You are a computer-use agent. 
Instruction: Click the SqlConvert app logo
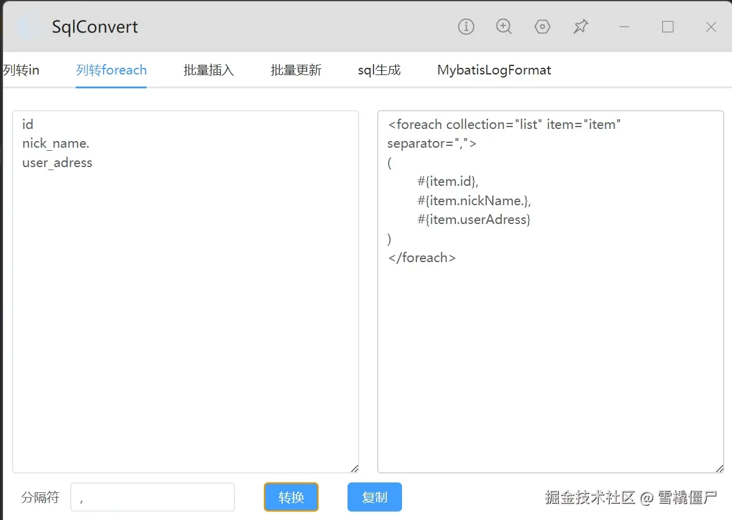(x=26, y=27)
